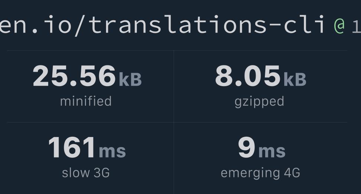Select the 161 download time value
Image resolution: width=361 pixels, height=194 pixels.
(72, 148)
